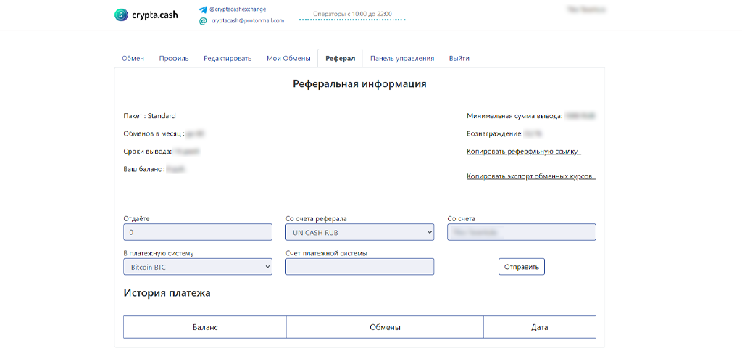Copy the referral link

[523, 152]
